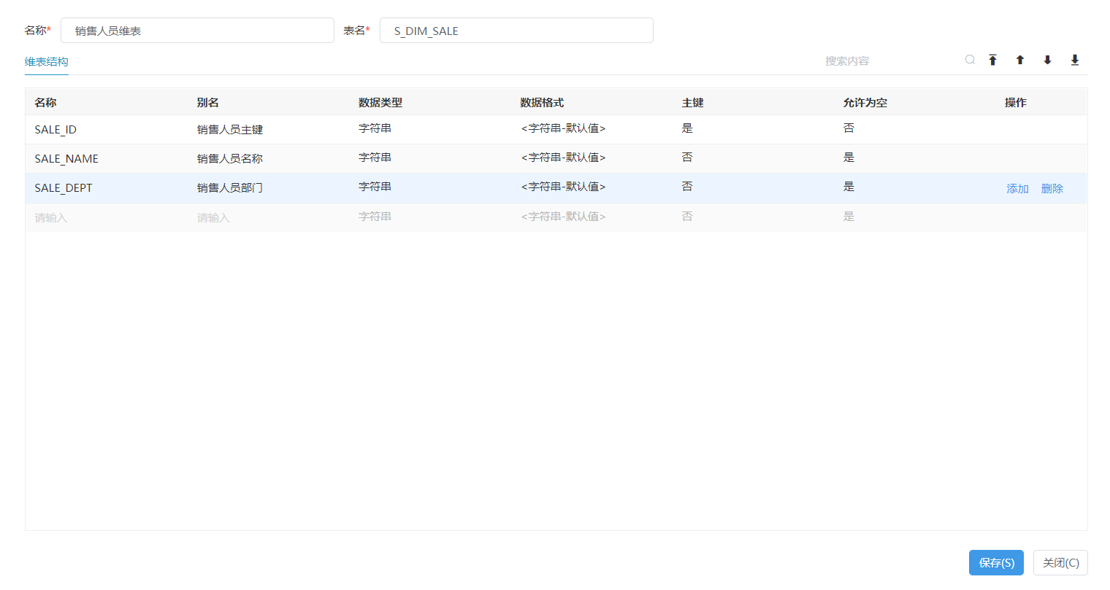1110x590 pixels.
Task: Click 添加 link in SALE_DEPT row
Action: 1017,189
